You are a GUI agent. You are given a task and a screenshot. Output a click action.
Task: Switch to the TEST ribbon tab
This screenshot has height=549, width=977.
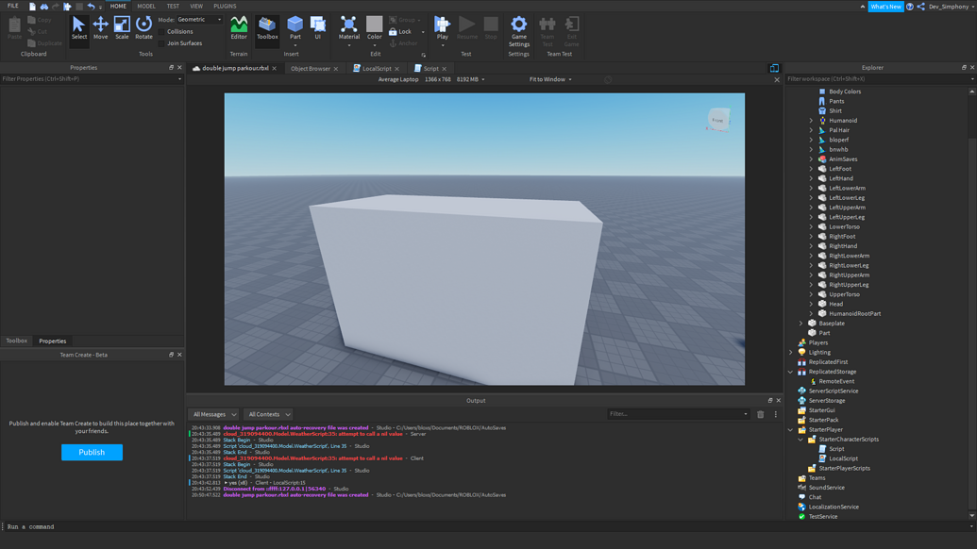coord(173,7)
